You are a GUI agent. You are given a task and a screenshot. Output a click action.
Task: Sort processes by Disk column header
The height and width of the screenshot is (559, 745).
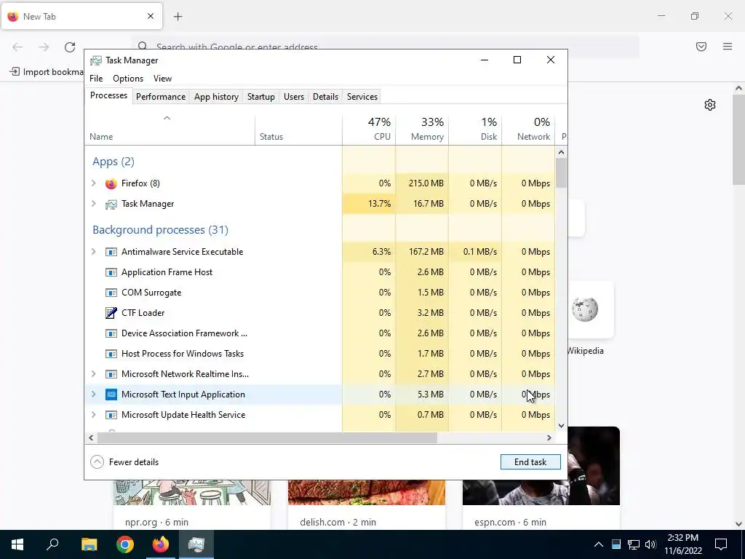point(475,130)
